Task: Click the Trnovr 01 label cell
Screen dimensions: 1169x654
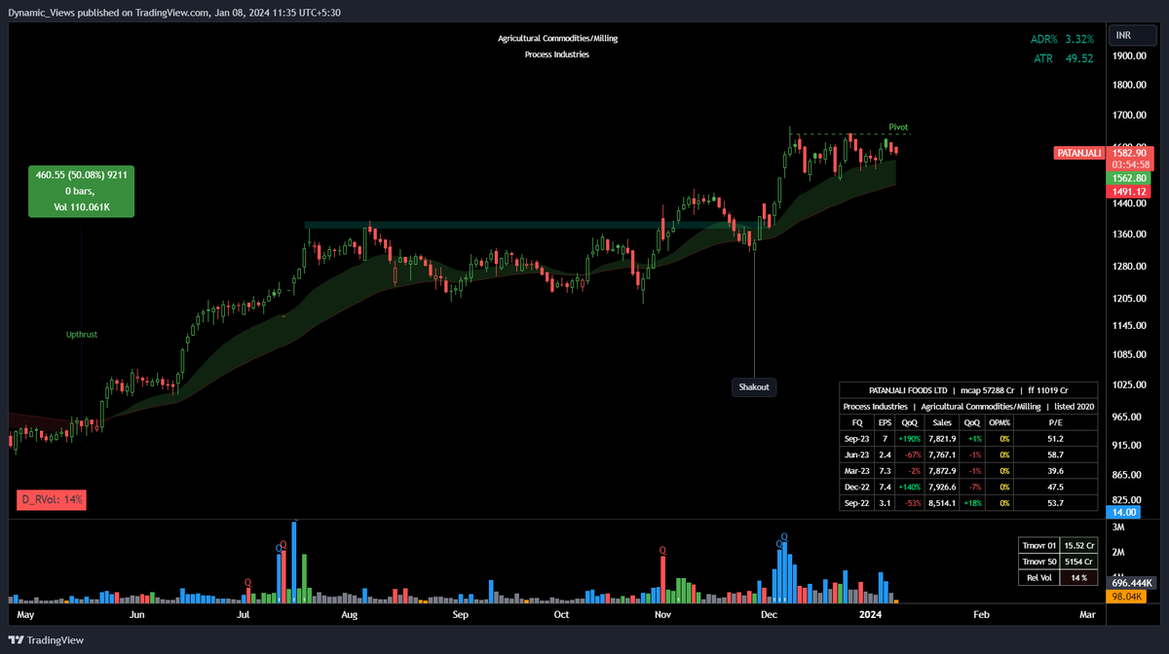Action: [1039, 546]
